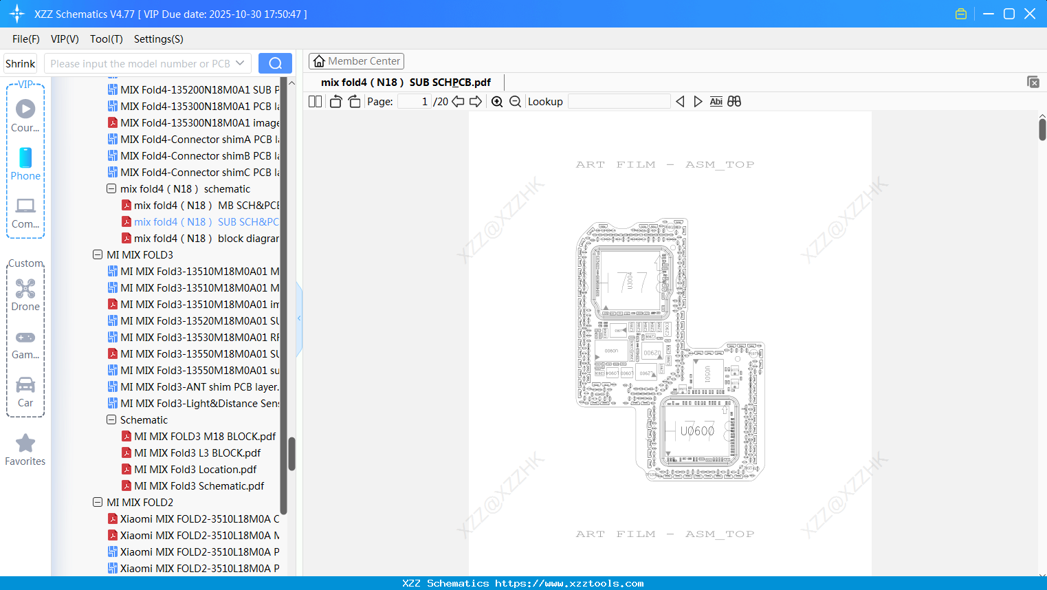Click the XZZ Schematics logo in the title bar

17,14
